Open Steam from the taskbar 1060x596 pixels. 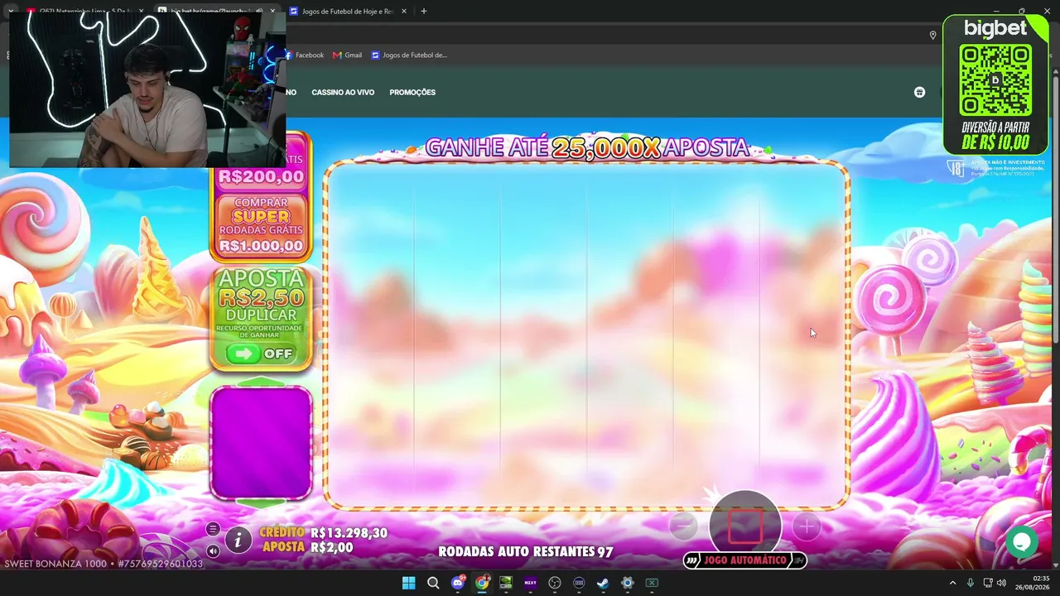(x=603, y=583)
